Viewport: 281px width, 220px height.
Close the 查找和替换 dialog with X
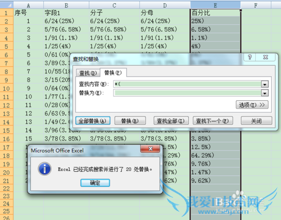pos(265,57)
